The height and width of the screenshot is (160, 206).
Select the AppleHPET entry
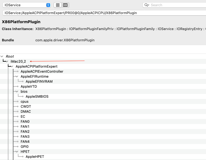tap(35, 157)
